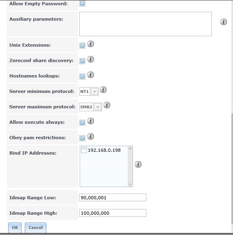The image size is (233, 235).
Task: Open info icon for Obey pam restrictions
Action: [91, 136]
